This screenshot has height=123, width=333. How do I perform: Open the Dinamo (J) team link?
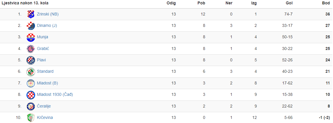47,26
